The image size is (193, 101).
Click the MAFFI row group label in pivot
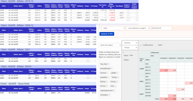(142, 94)
